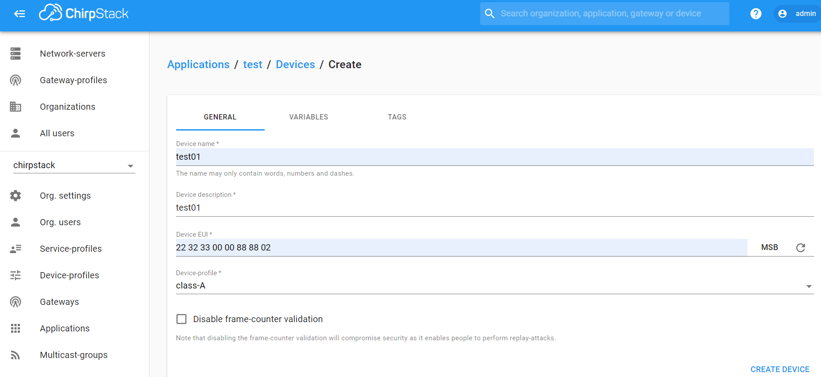Generate a random Device EUI with refresh icon
The height and width of the screenshot is (377, 821).
[x=800, y=248]
